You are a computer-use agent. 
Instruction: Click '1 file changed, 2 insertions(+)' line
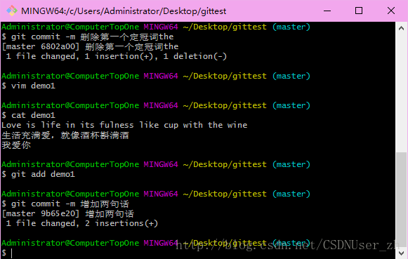coord(81,223)
